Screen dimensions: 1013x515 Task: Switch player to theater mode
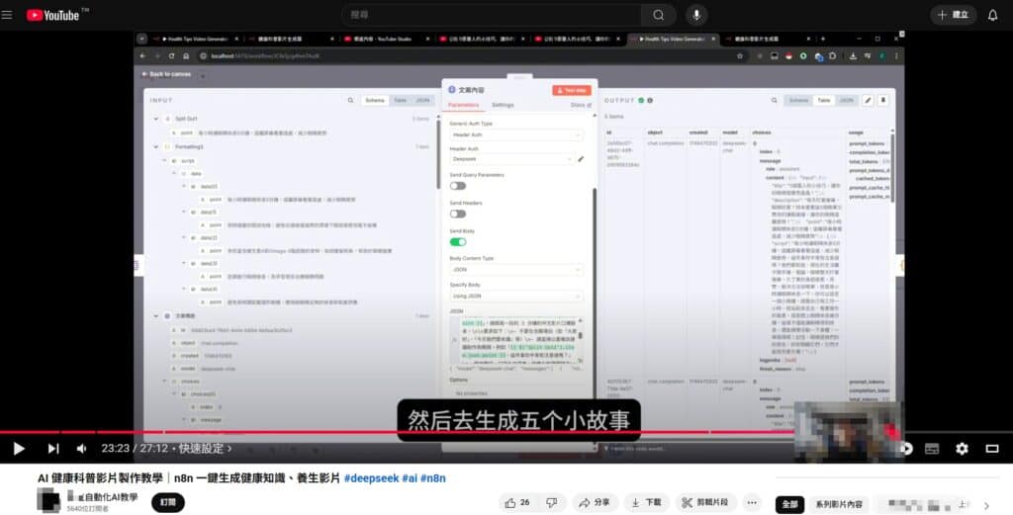(992, 448)
